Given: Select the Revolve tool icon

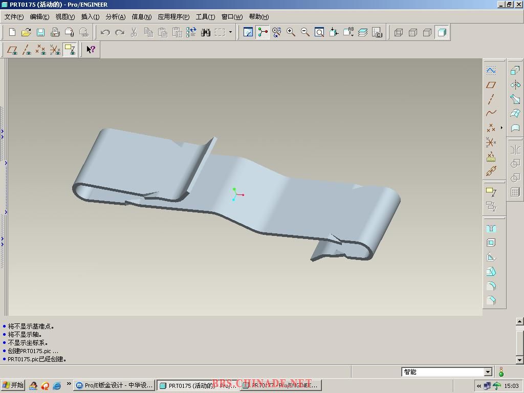Looking at the screenshot, I should pyautogui.click(x=515, y=85).
